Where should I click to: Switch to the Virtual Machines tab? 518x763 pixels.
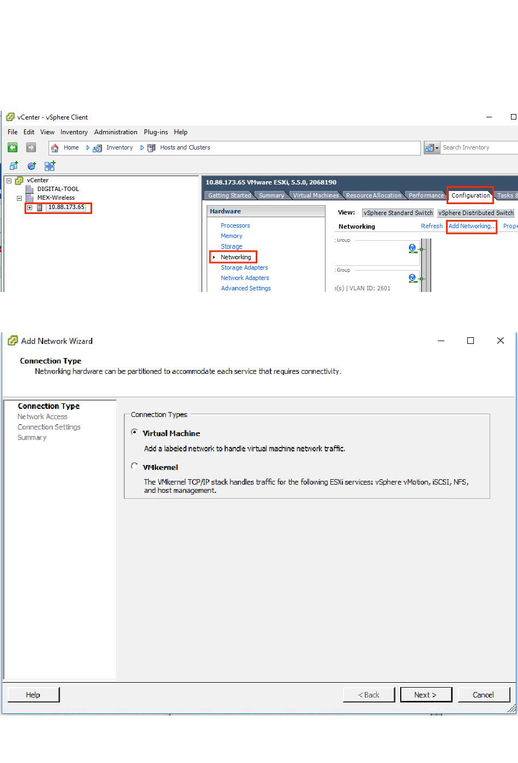tap(316, 195)
